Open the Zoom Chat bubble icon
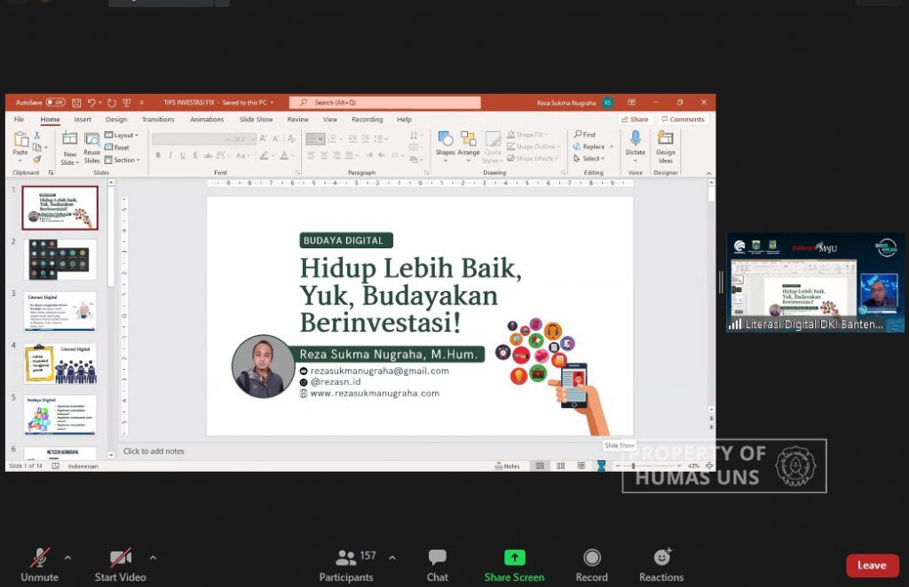This screenshot has width=909, height=587. [437, 558]
